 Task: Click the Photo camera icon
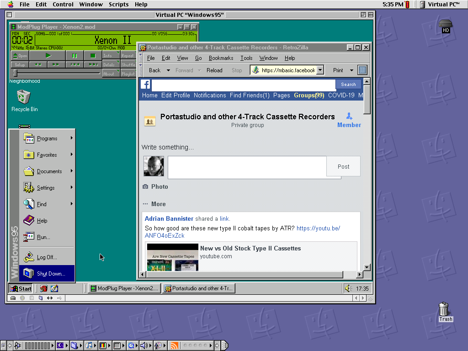click(145, 186)
